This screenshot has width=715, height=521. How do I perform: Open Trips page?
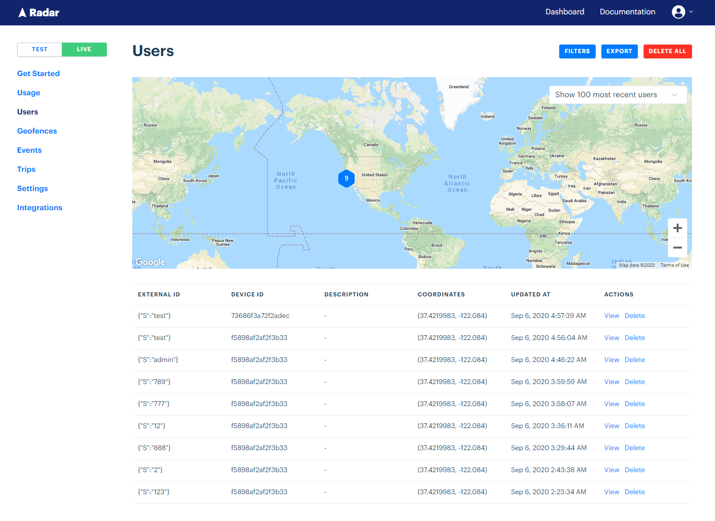coord(26,169)
